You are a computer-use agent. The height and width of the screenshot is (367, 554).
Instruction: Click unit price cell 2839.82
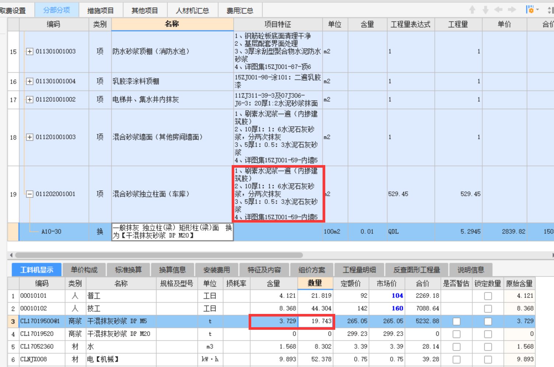pyautogui.click(x=504, y=232)
